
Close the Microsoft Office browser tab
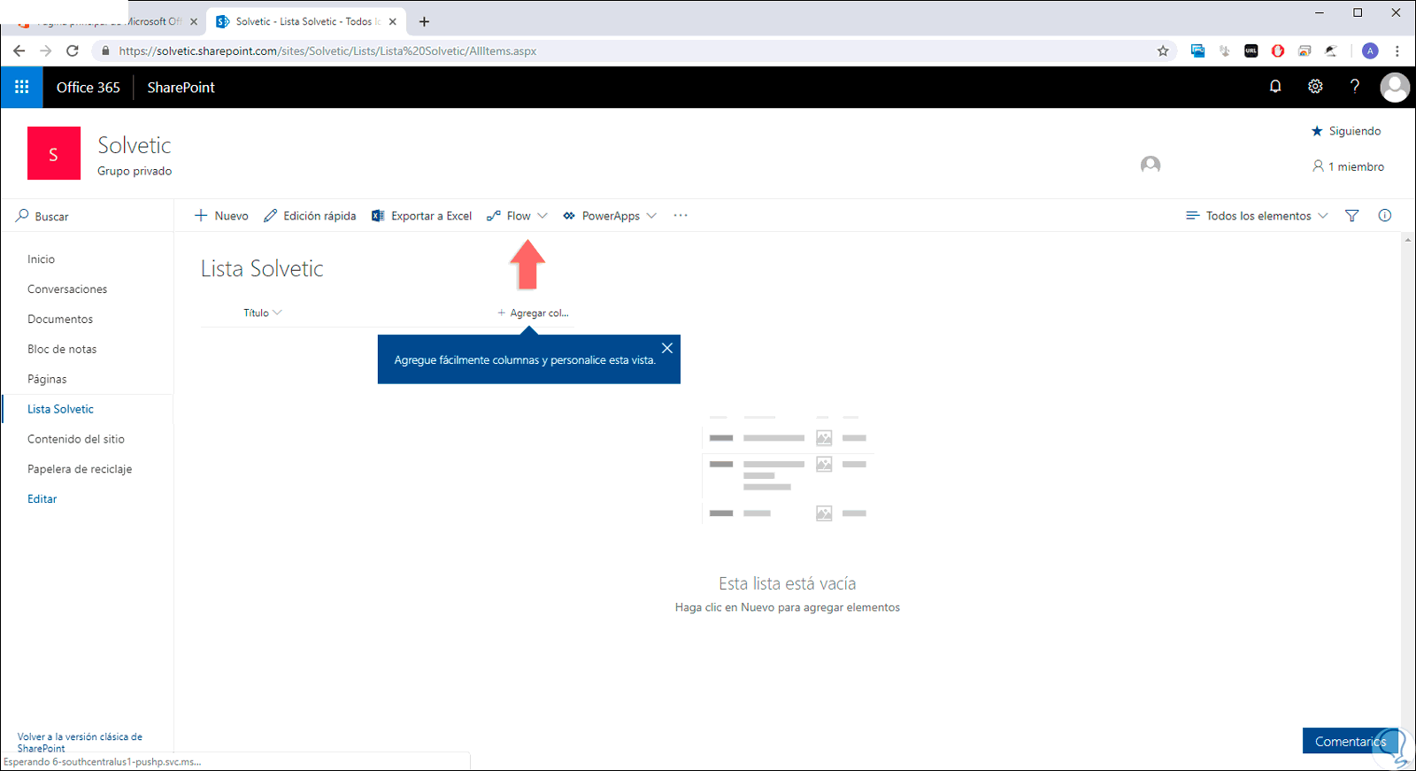[x=194, y=21]
